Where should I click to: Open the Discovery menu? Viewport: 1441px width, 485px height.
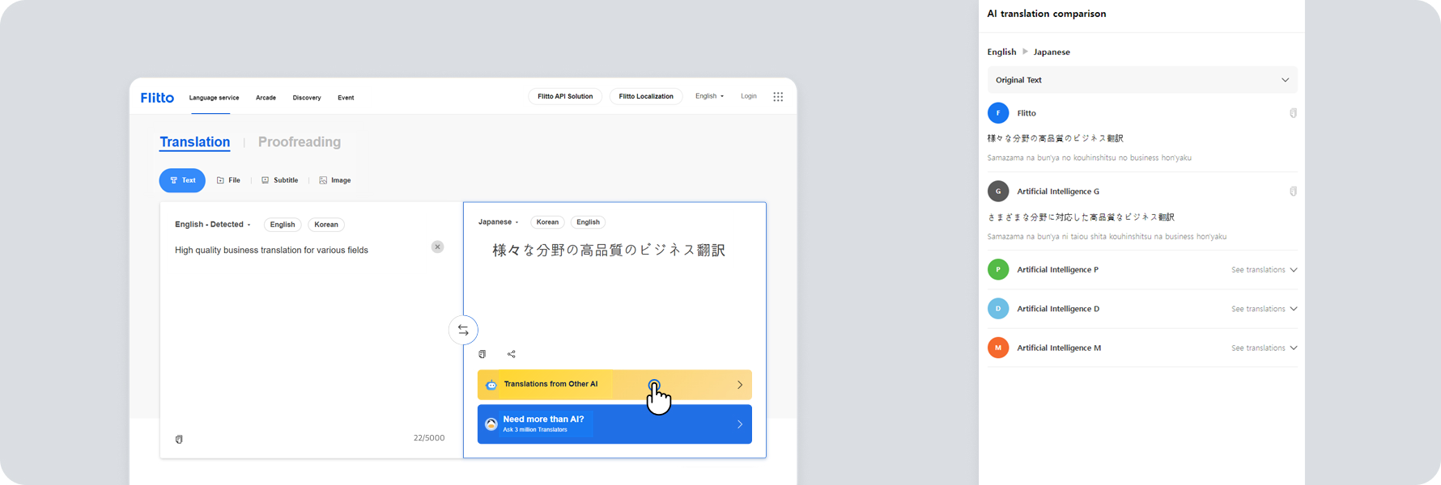click(307, 98)
